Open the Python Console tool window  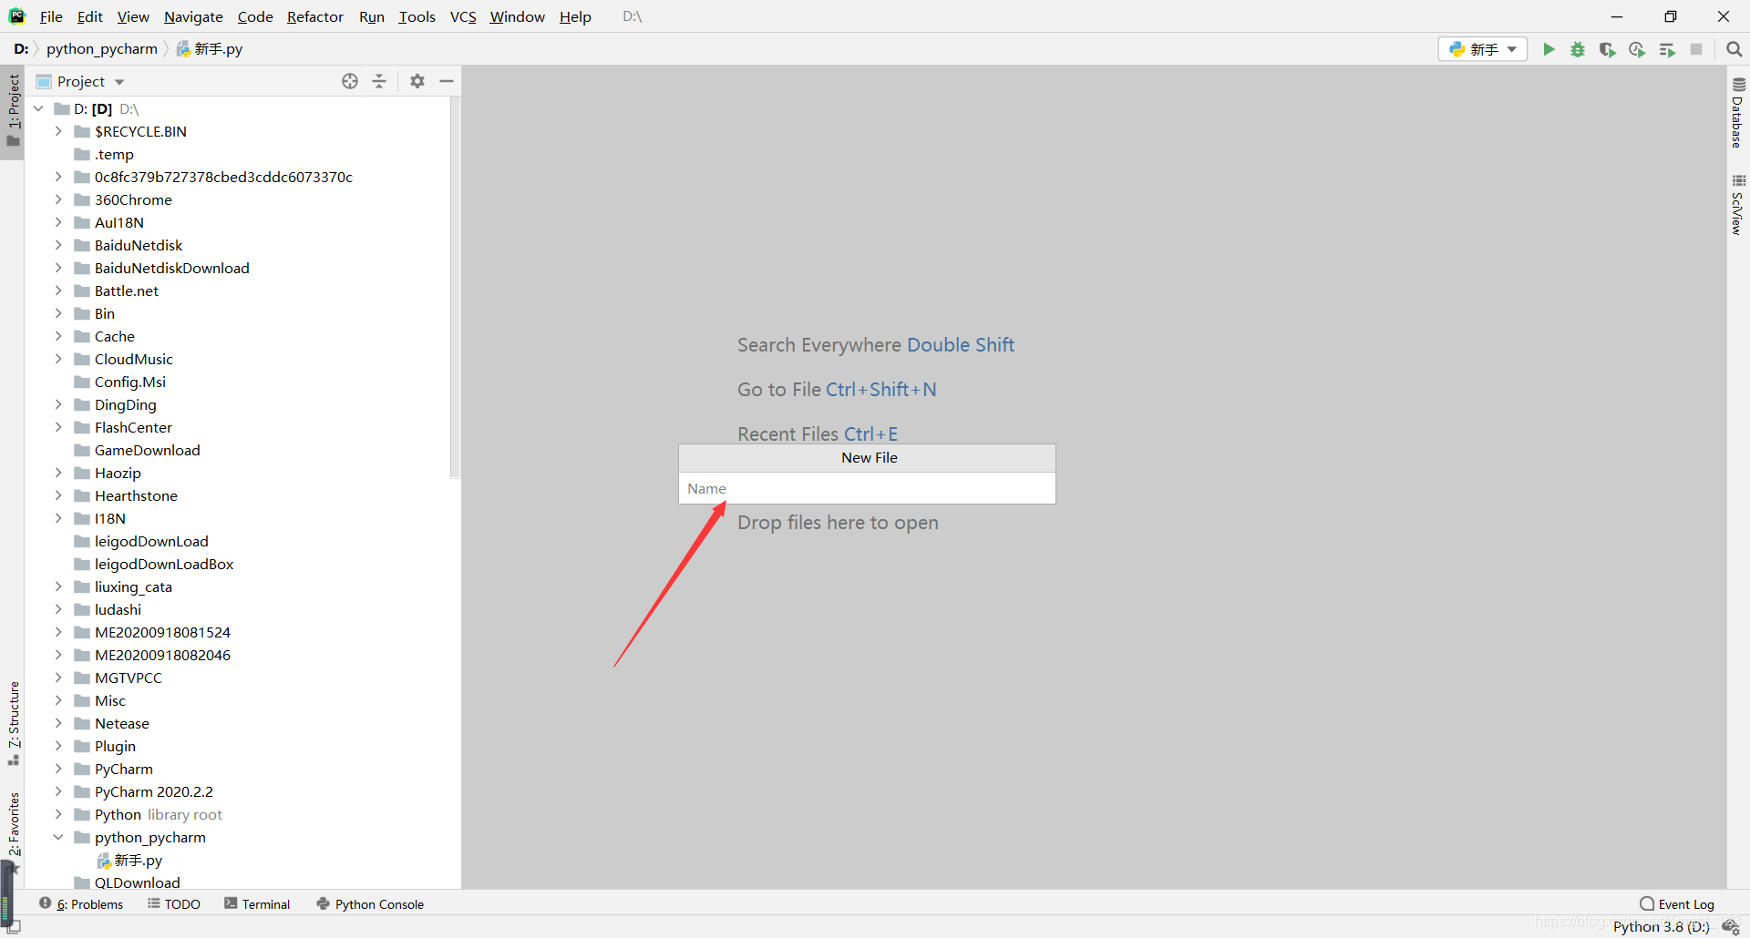point(370,904)
